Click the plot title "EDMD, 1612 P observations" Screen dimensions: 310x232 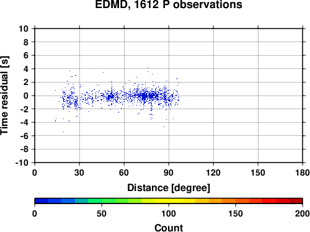pos(169,4)
